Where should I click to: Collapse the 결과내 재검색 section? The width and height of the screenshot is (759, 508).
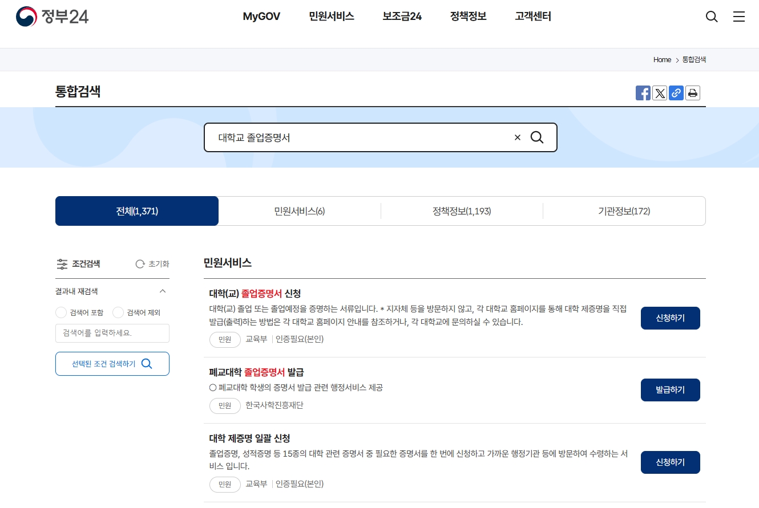(x=163, y=291)
